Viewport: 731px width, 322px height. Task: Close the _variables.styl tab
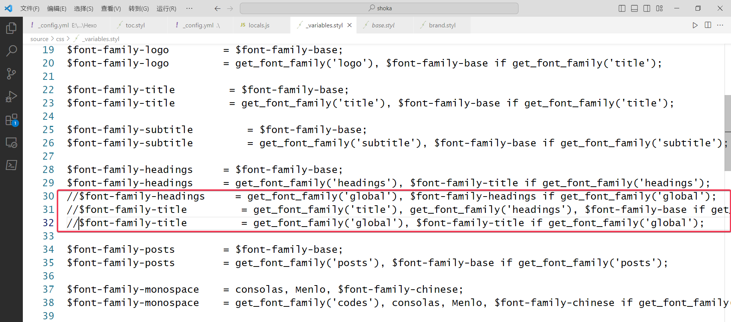(350, 25)
